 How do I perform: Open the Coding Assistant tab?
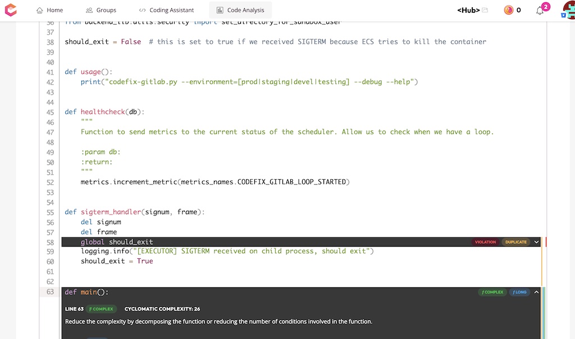tap(166, 10)
